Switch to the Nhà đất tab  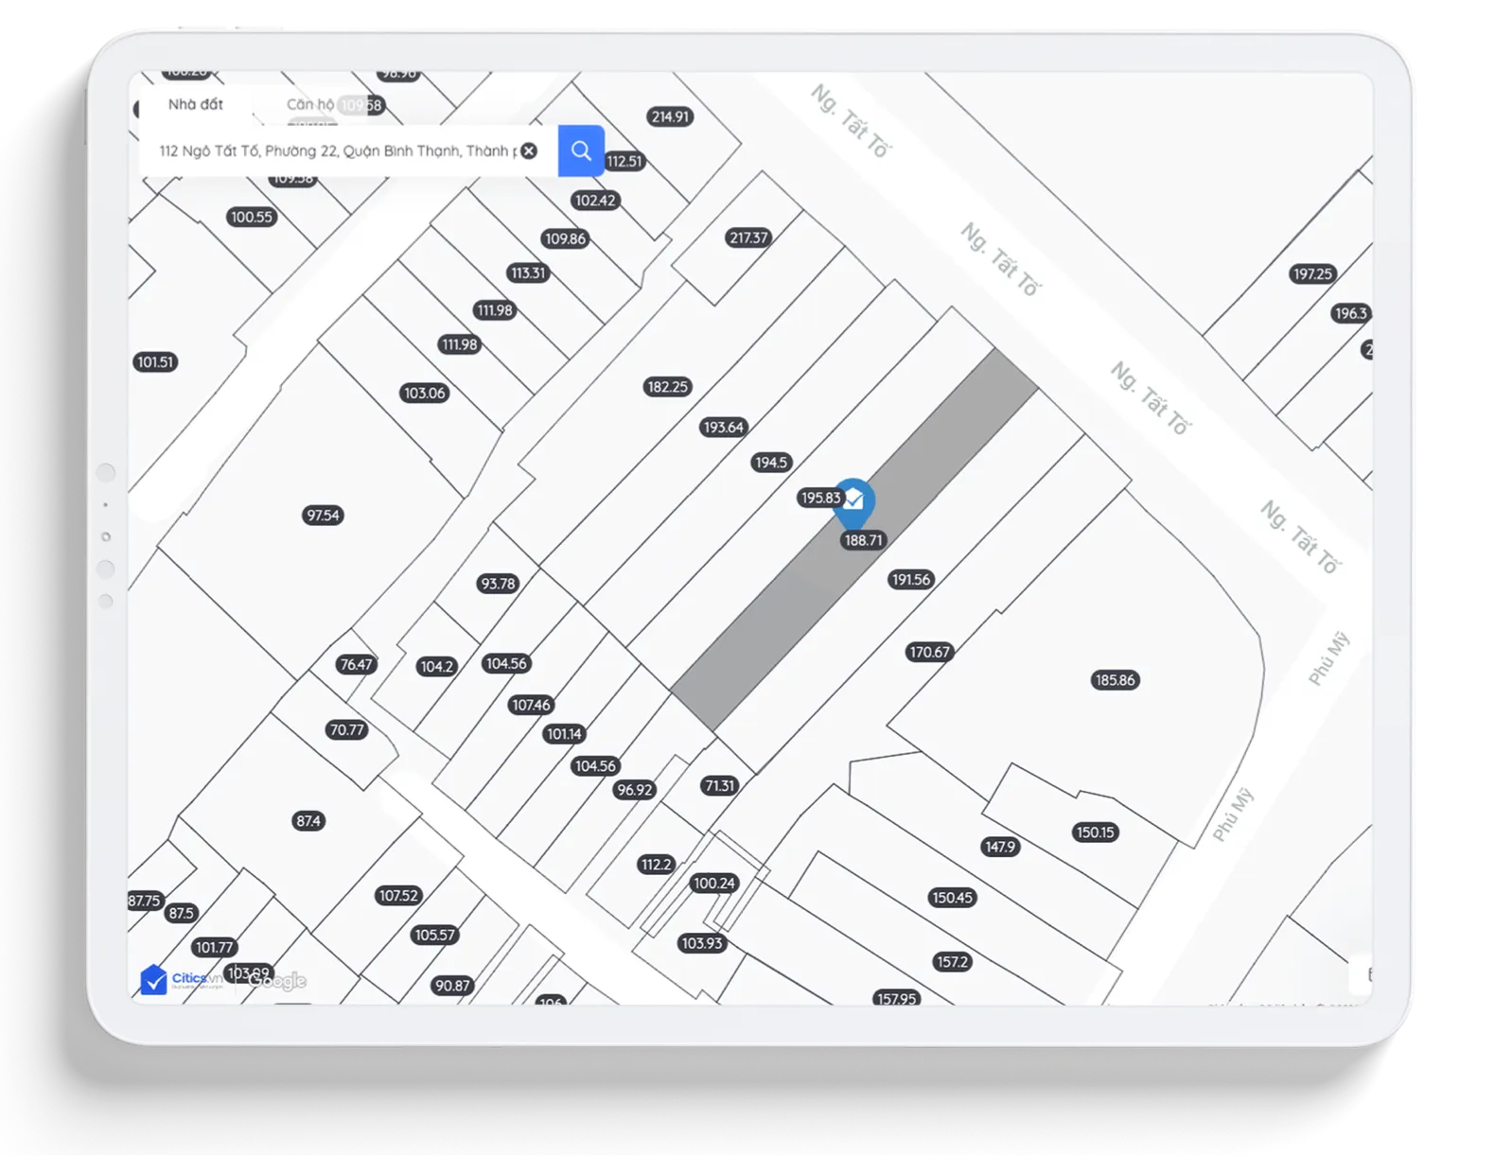[196, 104]
